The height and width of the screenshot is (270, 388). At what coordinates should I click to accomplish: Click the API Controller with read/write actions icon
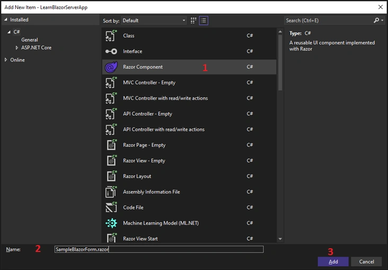coord(111,129)
